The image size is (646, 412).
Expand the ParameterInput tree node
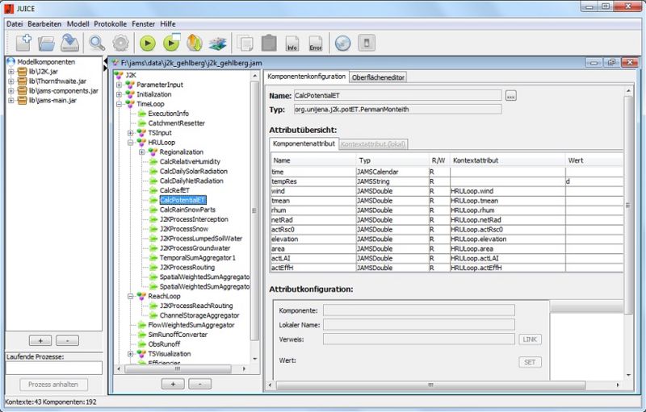click(120, 85)
